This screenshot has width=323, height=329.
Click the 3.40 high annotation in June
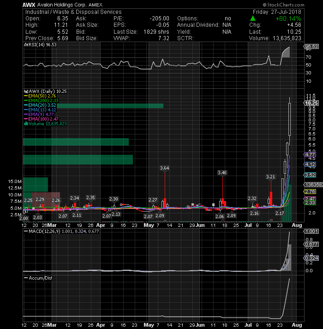point(222,173)
